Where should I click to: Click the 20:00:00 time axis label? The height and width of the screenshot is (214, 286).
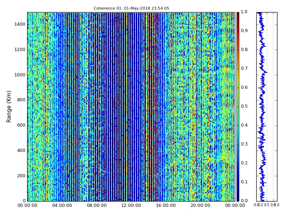pos(201,206)
